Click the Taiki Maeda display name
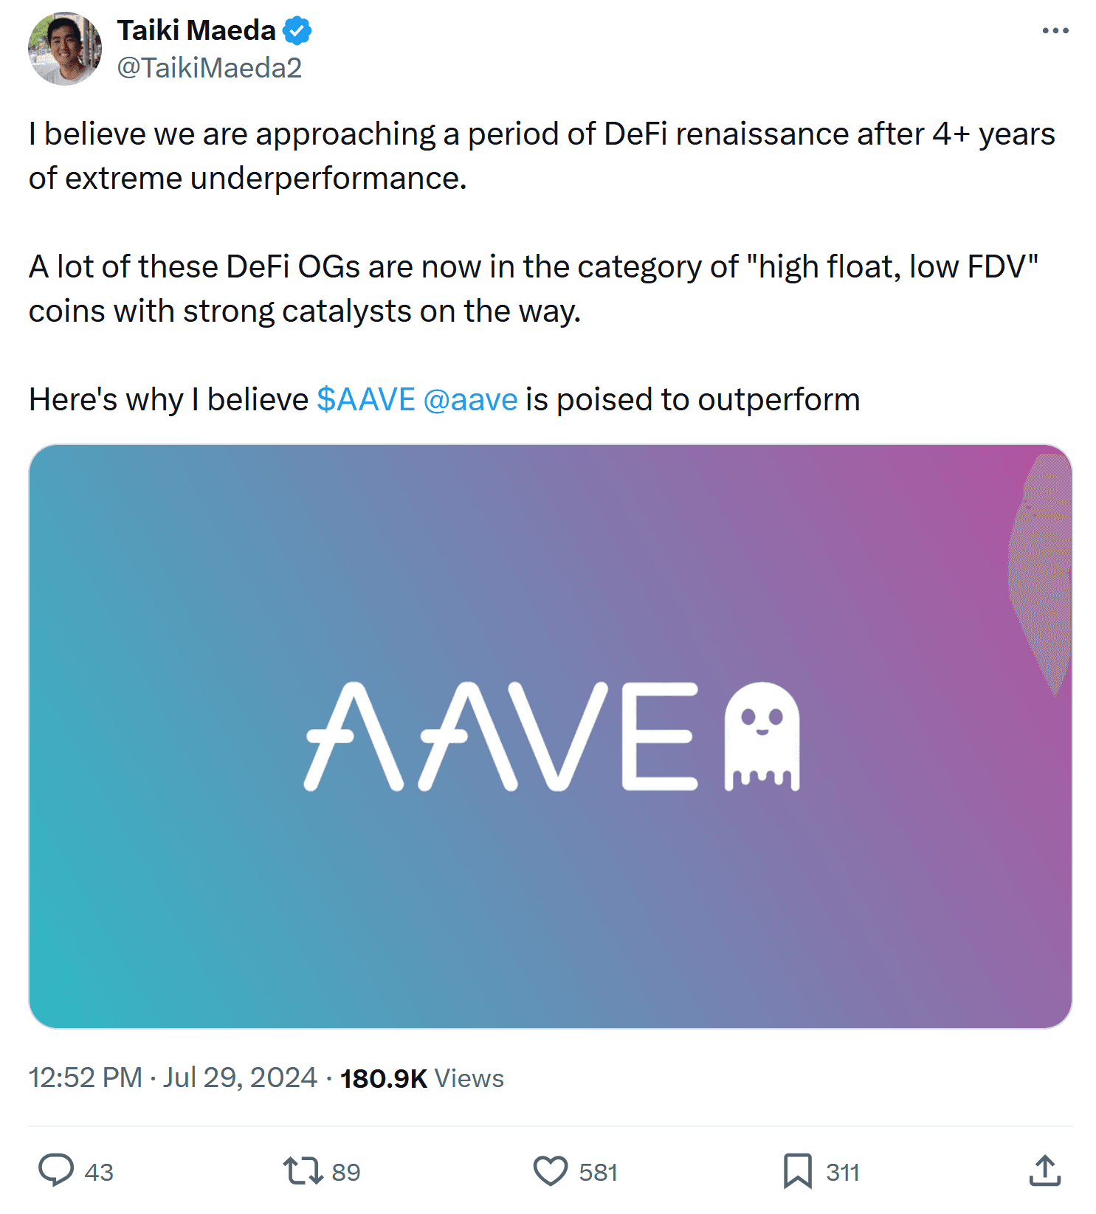The height and width of the screenshot is (1214, 1096). [x=196, y=31]
